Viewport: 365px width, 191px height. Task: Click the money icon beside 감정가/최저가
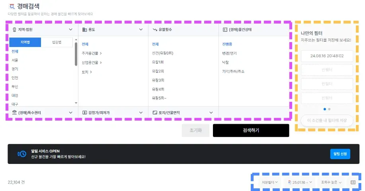[x=84, y=113]
